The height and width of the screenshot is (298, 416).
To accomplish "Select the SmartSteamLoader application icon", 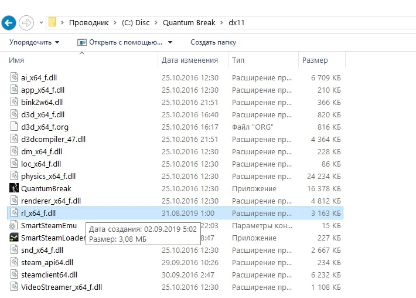I will (14, 237).
